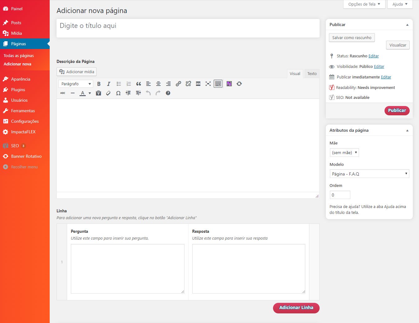Open the Modelo template dropdown
419x323 pixels.
click(369, 174)
